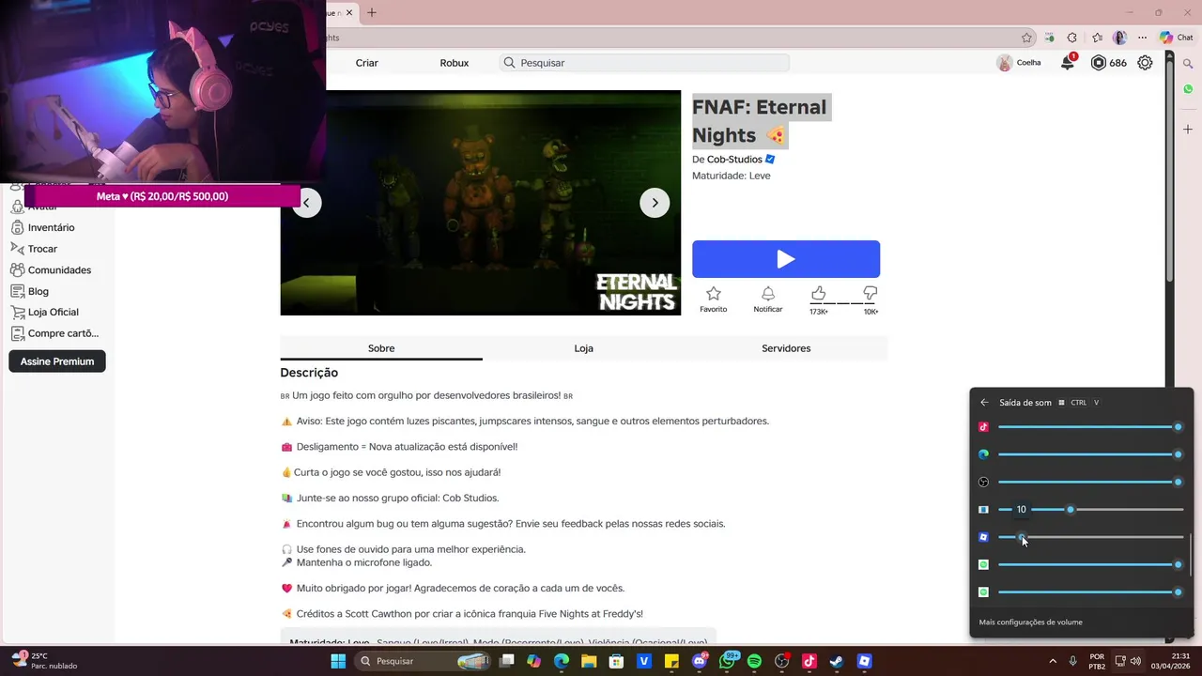1202x676 pixels.
Task: Open WhatsApp from the taskbar
Action: pyautogui.click(x=727, y=661)
